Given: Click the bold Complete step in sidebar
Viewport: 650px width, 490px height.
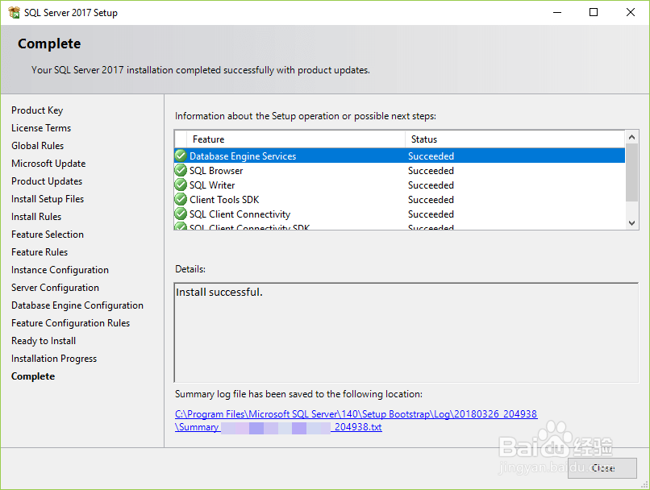Looking at the screenshot, I should (33, 376).
